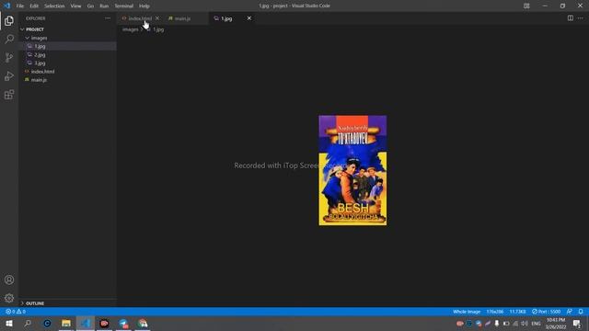The image size is (589, 331).
Task: Open main.js in the file tree
Action: pyautogui.click(x=67, y=80)
